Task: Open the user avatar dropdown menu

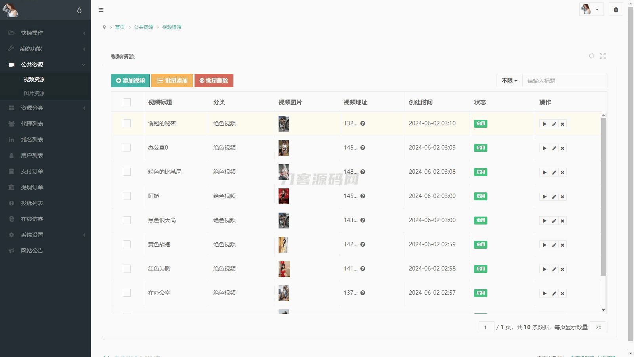Action: click(591, 10)
